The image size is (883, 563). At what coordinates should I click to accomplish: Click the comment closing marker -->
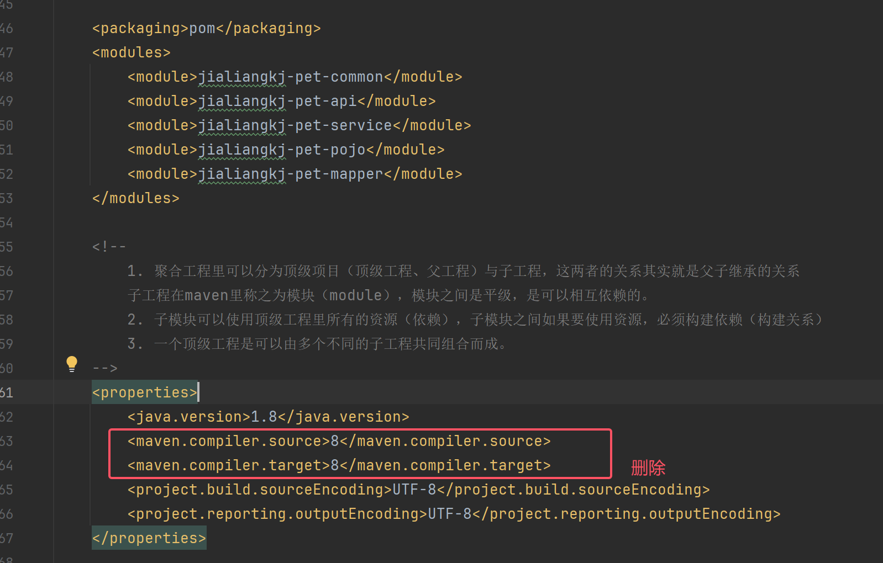105,368
